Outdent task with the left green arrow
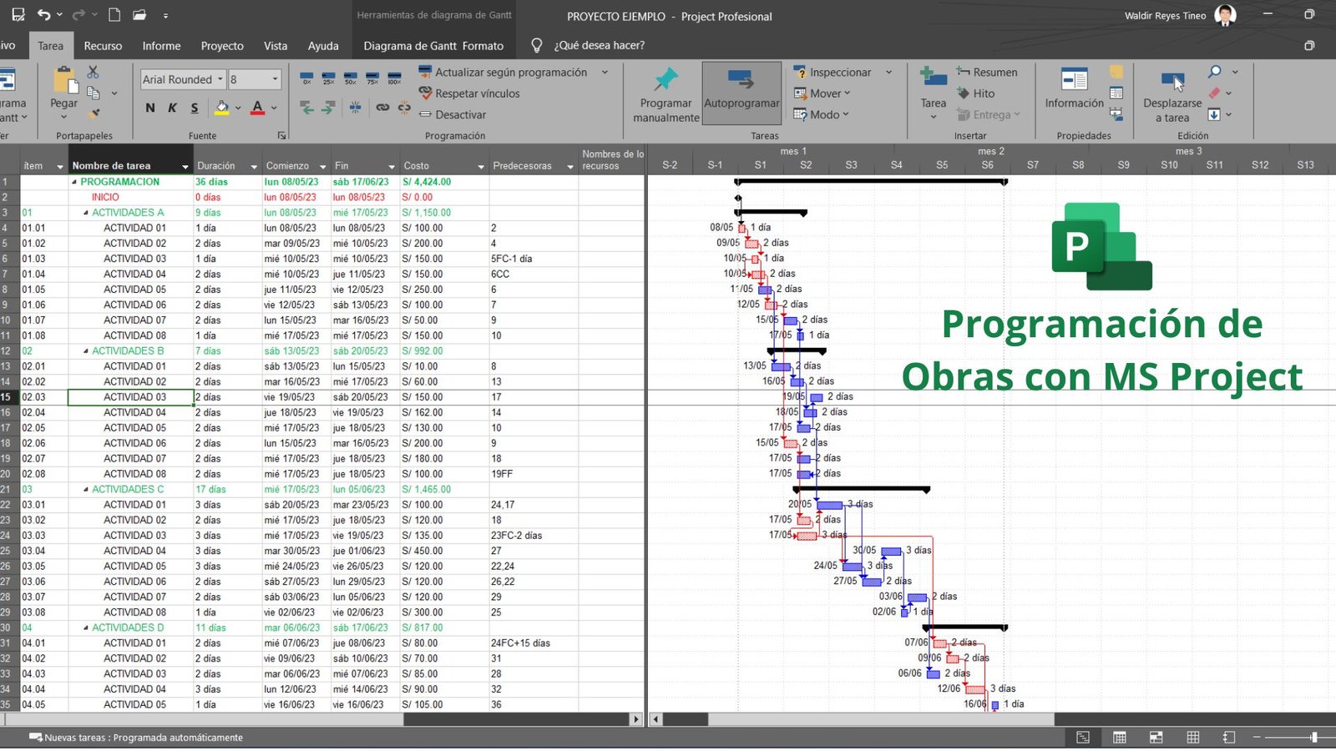This screenshot has width=1336, height=751. pos(306,108)
